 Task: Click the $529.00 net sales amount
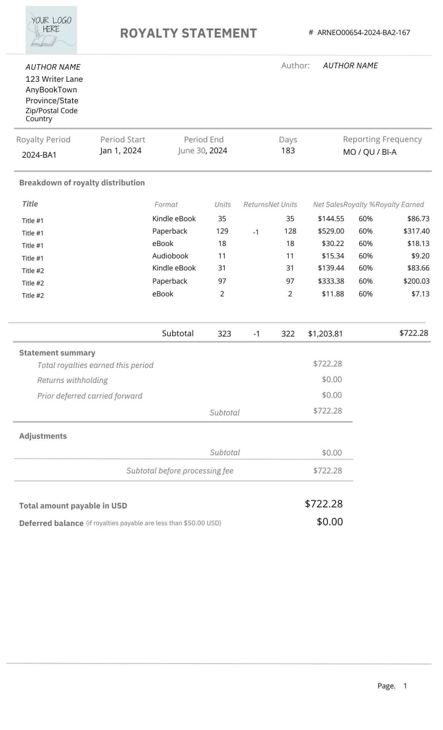[331, 231]
